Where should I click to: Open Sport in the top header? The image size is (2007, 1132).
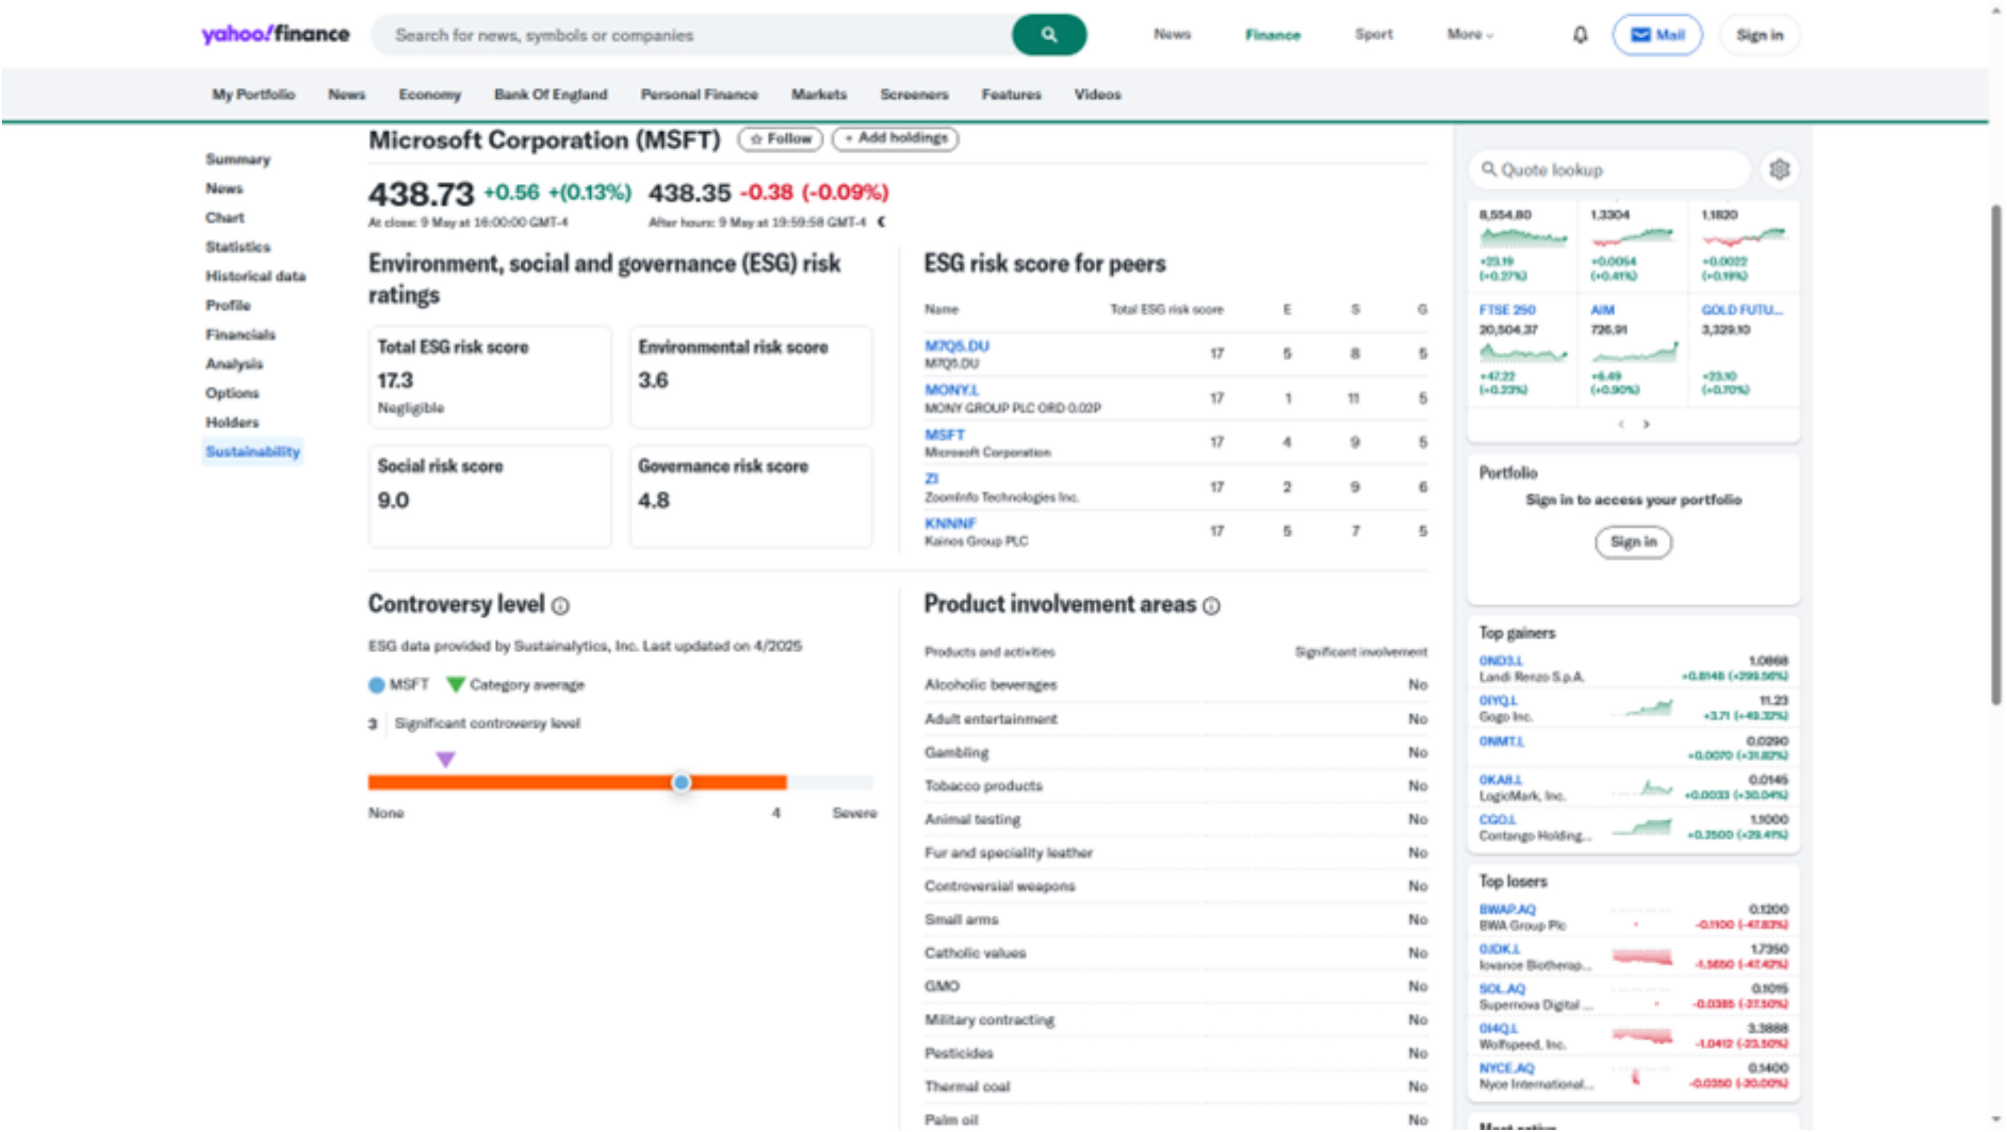coord(1374,34)
